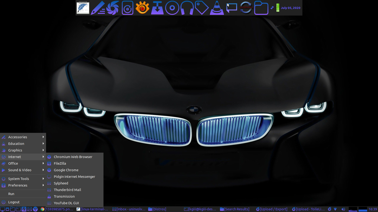The image size is (378, 212).
Task: Open the pencil writing editor in dock
Action: point(98,8)
